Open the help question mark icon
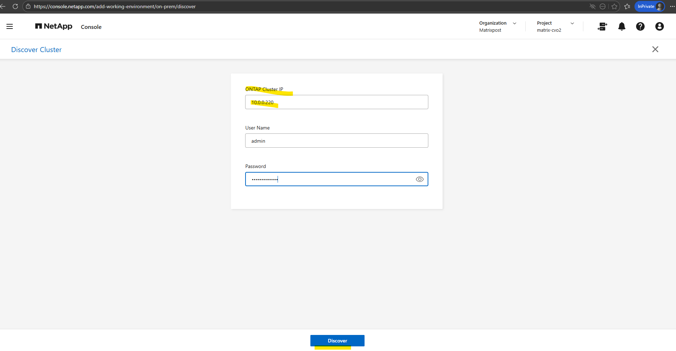Screen dimensions: 676x351 tap(640, 26)
